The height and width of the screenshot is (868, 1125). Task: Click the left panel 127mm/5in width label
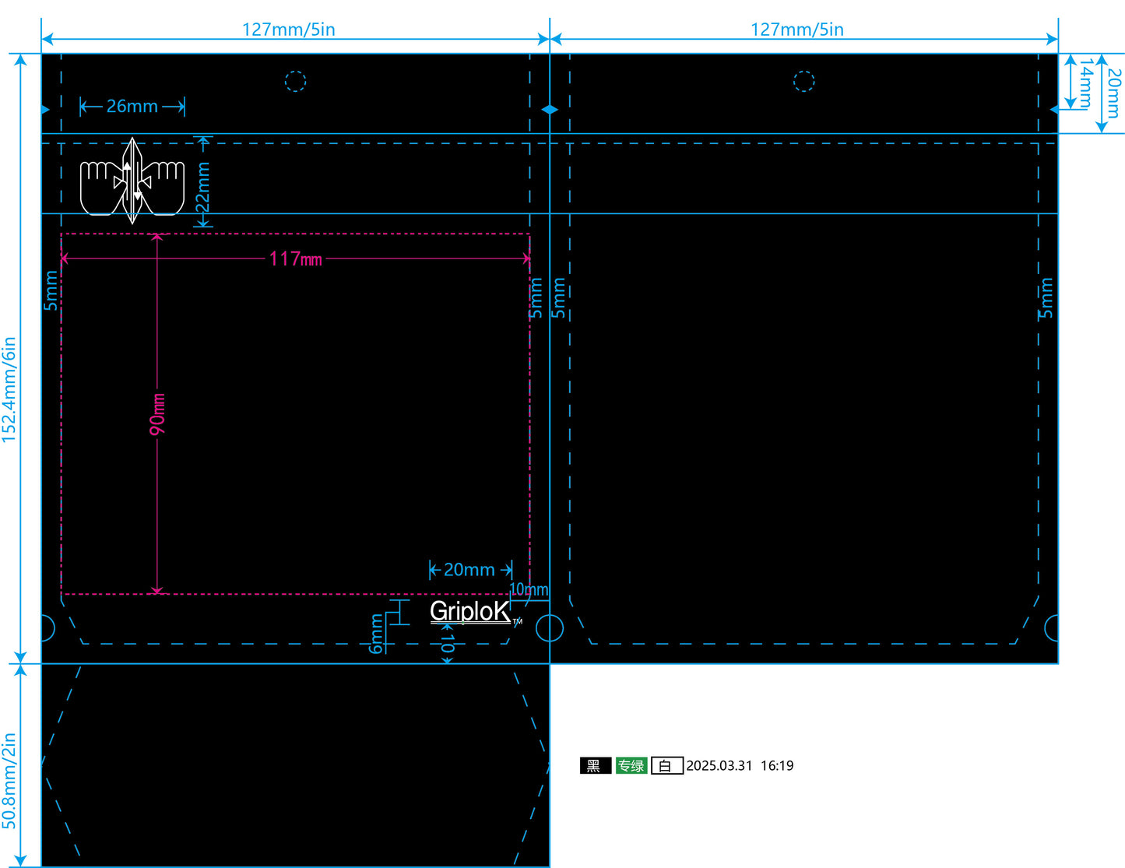[288, 30]
